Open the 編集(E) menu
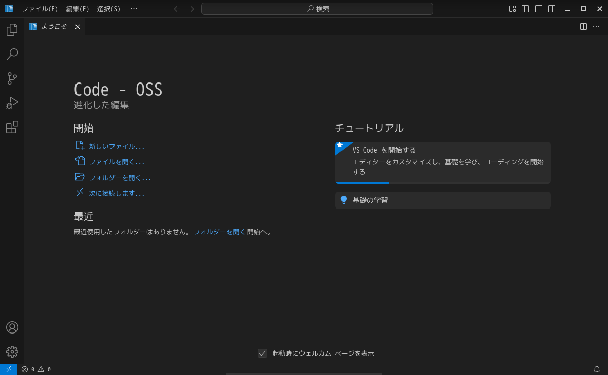 coord(78,9)
